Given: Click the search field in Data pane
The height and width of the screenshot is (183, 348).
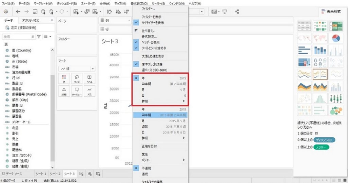Looking at the screenshot, I should tap(18, 37).
